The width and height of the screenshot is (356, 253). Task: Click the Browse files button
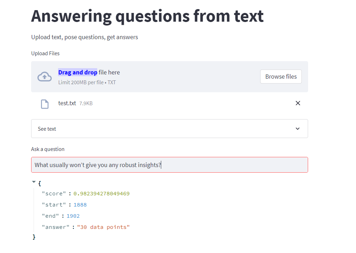click(x=280, y=77)
